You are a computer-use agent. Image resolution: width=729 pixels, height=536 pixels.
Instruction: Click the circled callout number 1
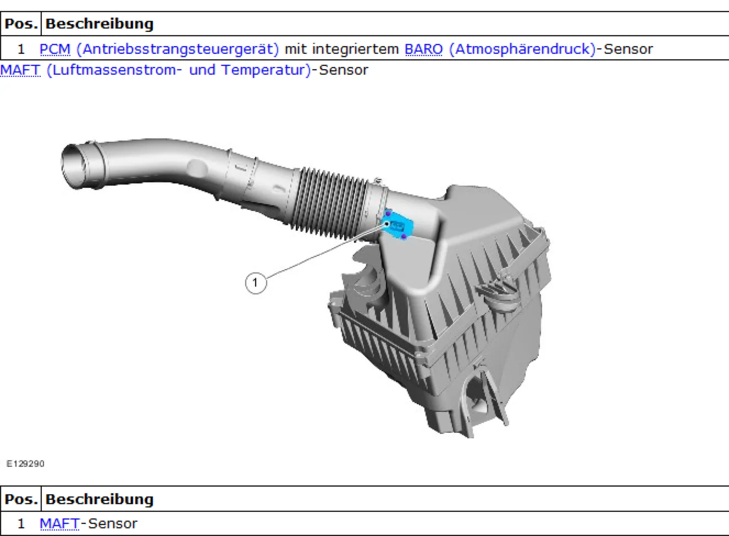[255, 283]
